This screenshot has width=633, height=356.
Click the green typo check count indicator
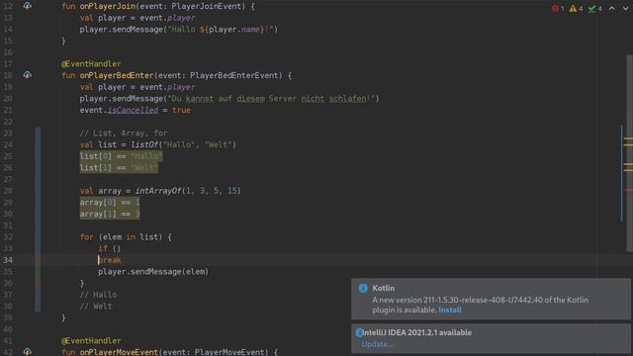pyautogui.click(x=594, y=9)
